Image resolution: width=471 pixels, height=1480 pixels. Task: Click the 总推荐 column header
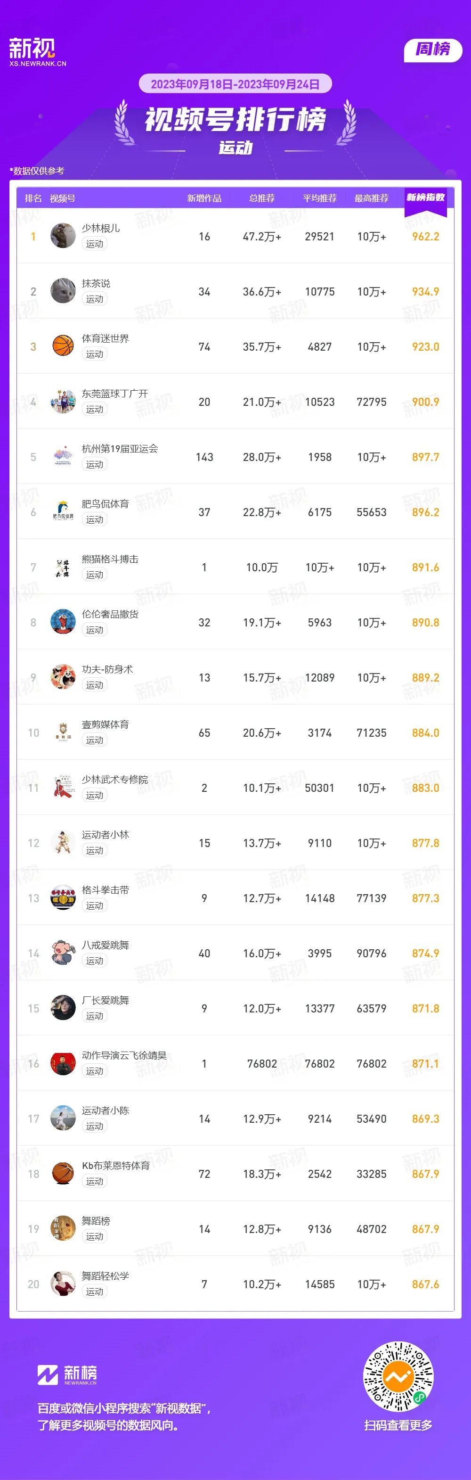click(x=262, y=198)
